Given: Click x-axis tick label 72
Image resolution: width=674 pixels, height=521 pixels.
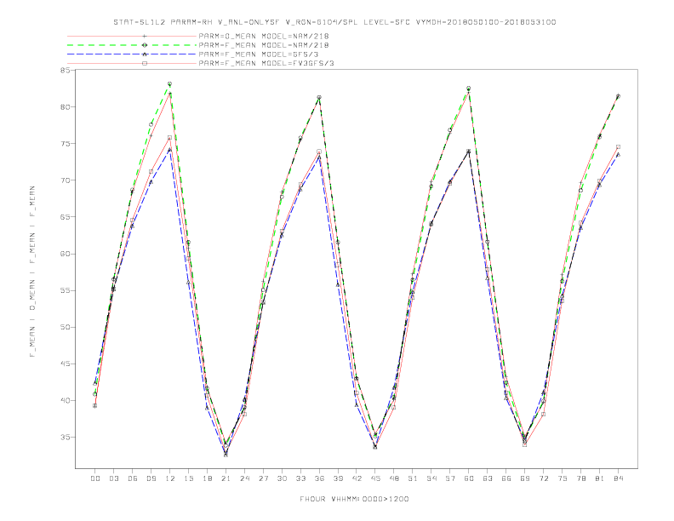Looking at the screenshot, I should (544, 478).
